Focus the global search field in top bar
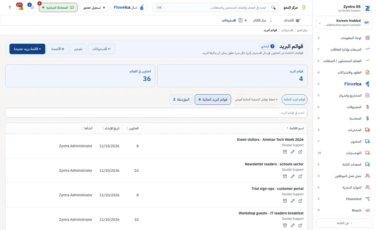This screenshot has height=230, width=376. [x=215, y=7]
